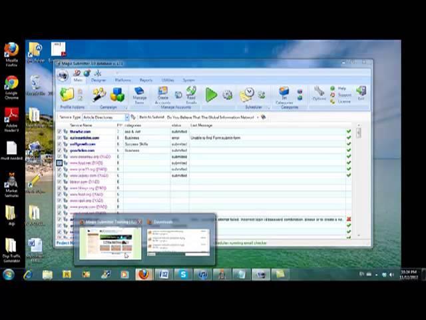Click the globe quick-access icon in title area
The width and height of the screenshot is (426, 320).
[87, 73]
